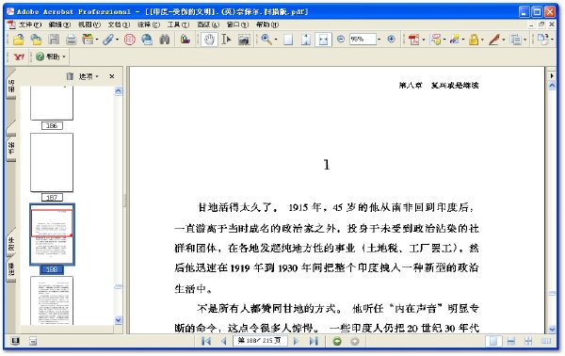Viewport: 565px width, 356px height.
Task: Select the page thumbnail below 188
Action: 52,300
